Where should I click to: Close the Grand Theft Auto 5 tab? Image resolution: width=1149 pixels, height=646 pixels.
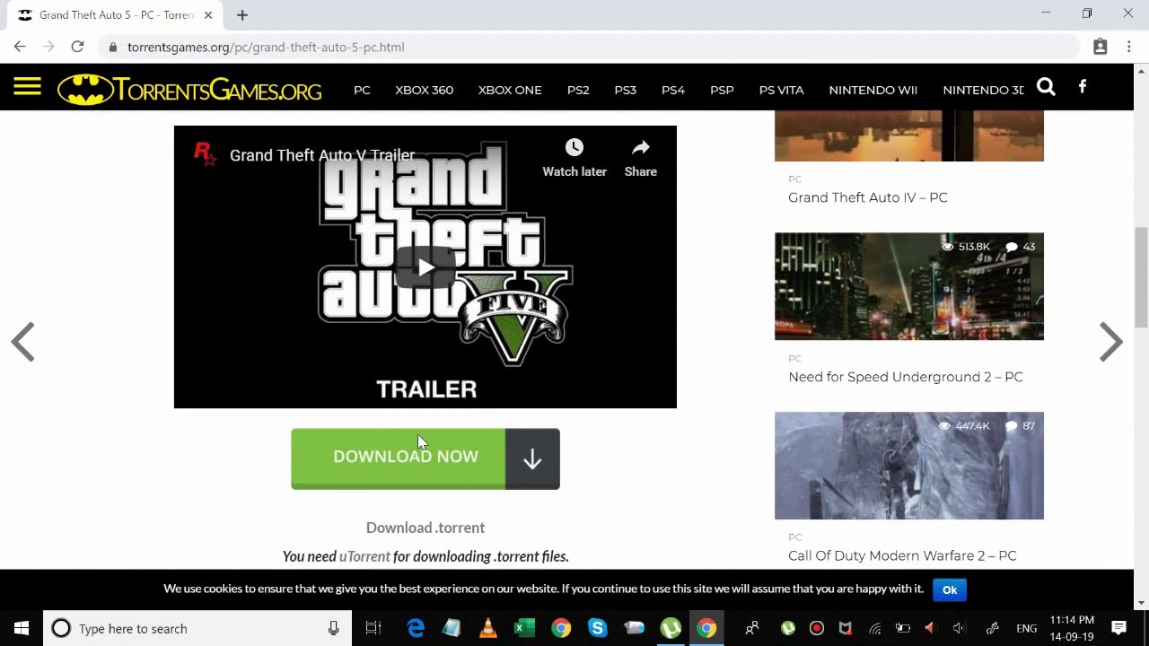coord(208,15)
